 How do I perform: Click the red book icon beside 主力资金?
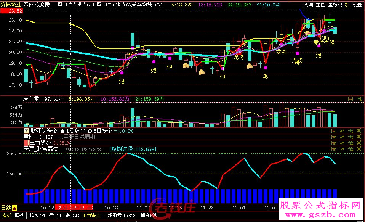coord(26,143)
